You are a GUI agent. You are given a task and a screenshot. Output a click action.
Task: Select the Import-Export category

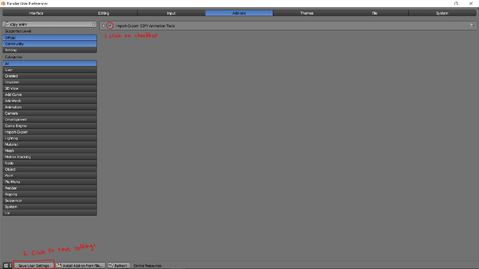pyautogui.click(x=50, y=132)
